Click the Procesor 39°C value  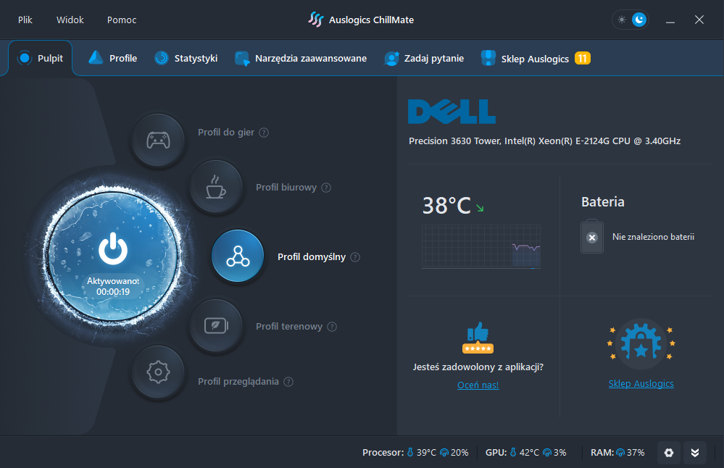point(426,453)
